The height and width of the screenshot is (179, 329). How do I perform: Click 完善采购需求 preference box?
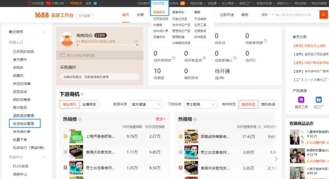tap(99, 77)
